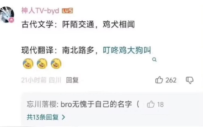Click the 古代文学 comment text line
203x127 pixels.
point(78,24)
